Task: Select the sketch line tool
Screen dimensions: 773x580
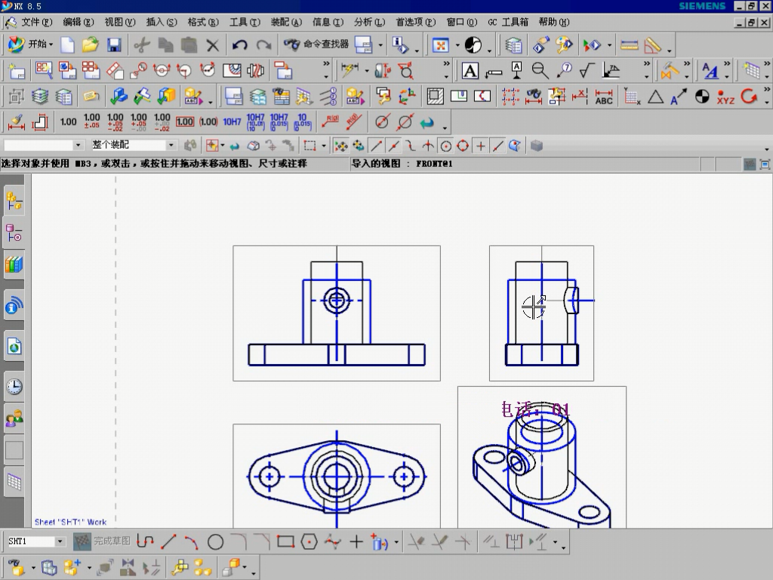Action: 168,542
